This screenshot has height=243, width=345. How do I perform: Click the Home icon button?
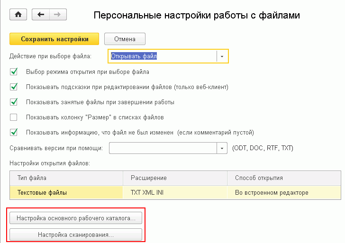pos(18,15)
